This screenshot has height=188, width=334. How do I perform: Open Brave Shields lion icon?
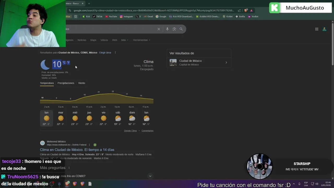[246, 10]
